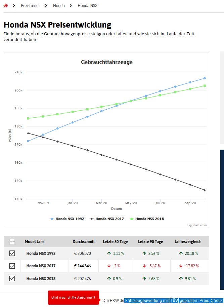Click the 'Honda NSX Preisentwicklung' heading

pyautogui.click(x=57, y=25)
